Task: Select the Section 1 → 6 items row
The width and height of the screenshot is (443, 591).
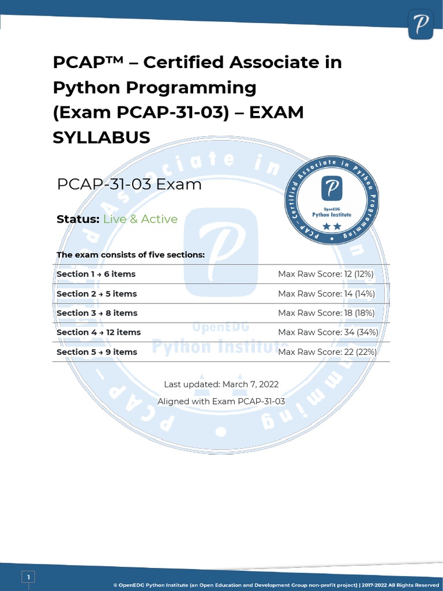Action: click(221, 274)
